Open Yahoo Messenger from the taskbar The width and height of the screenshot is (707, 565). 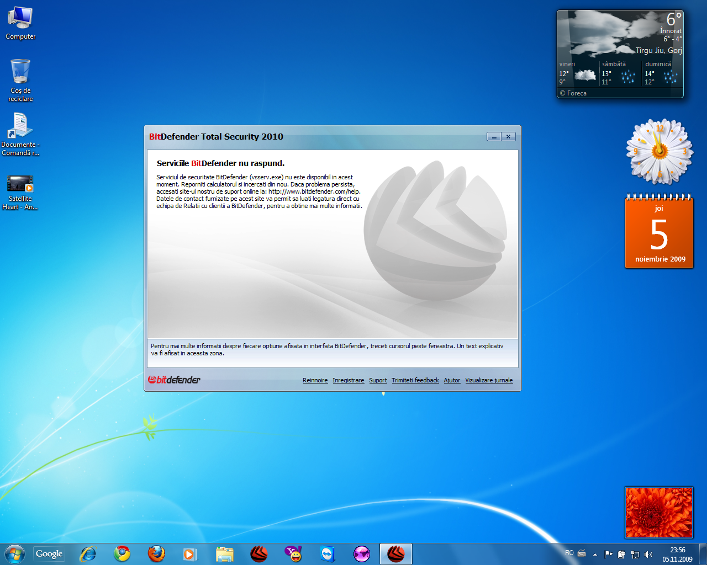click(x=293, y=554)
